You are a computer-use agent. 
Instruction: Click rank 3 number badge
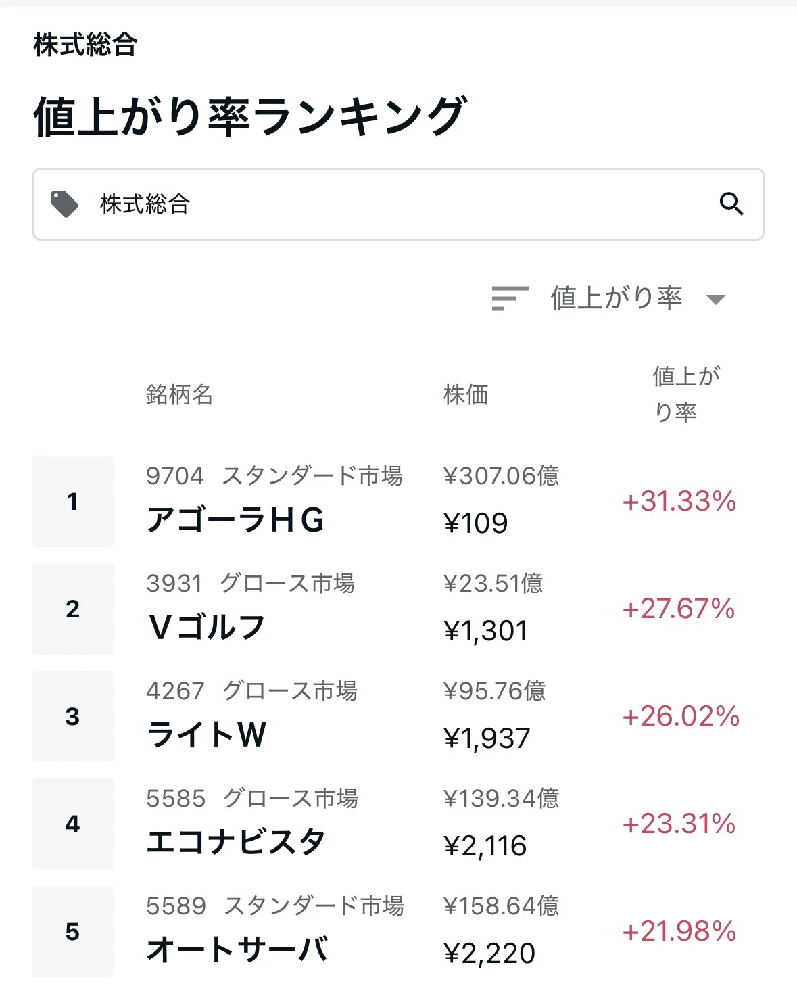click(73, 716)
